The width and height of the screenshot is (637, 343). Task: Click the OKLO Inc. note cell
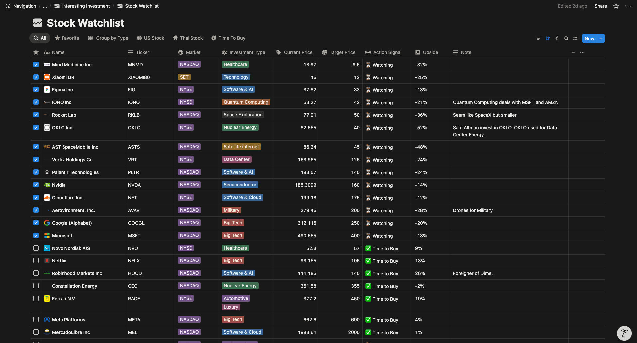(x=509, y=131)
